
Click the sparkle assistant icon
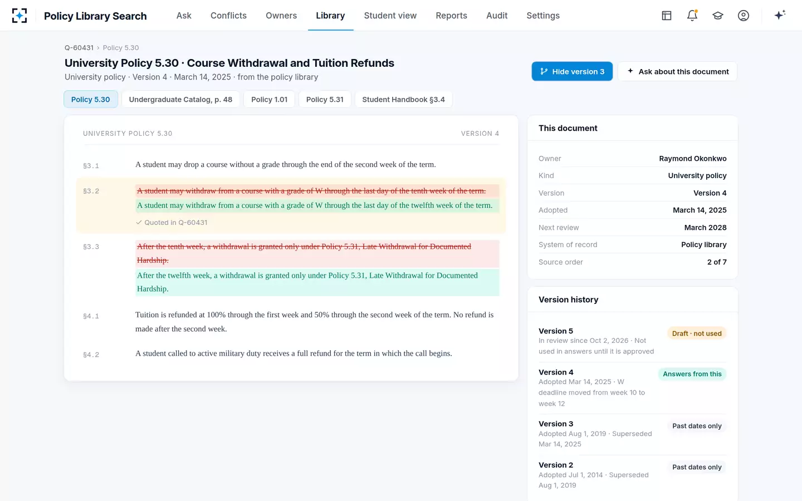click(x=780, y=15)
